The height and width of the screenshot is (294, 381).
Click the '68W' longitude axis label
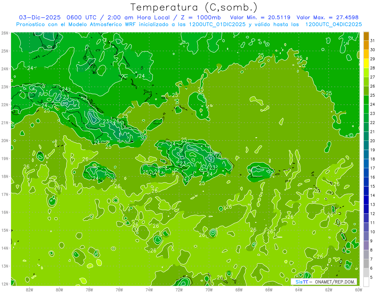click(239, 290)
